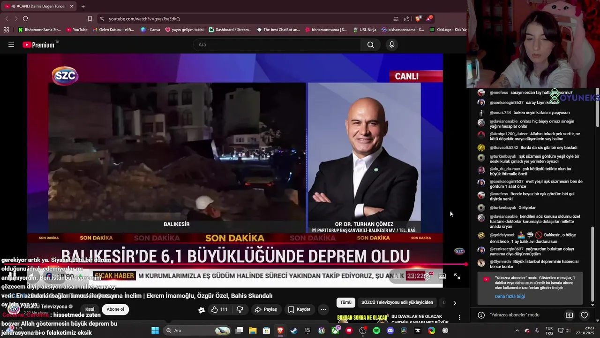Send a heart reaction in chat

click(584, 315)
